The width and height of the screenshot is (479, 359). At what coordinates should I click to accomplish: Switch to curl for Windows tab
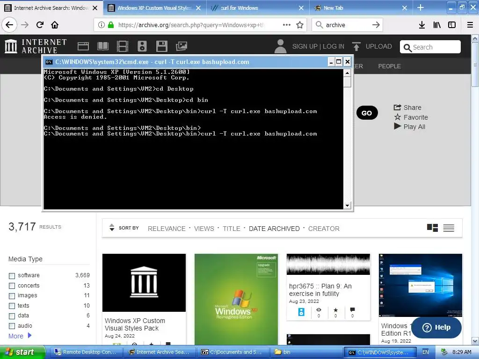(x=258, y=8)
